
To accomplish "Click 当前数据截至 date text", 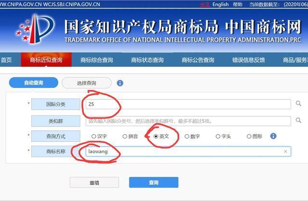I will (x=279, y=4).
